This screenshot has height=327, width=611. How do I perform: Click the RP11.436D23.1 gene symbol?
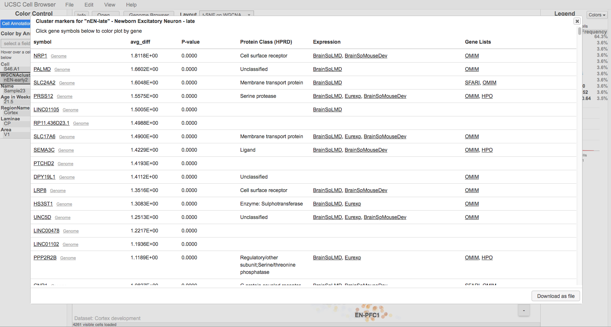click(51, 123)
